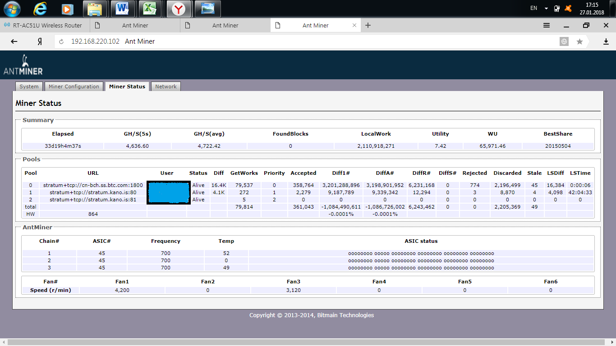The image size is (616, 346).
Task: Click GH/S(5s) value 4,636.60
Action: click(138, 146)
